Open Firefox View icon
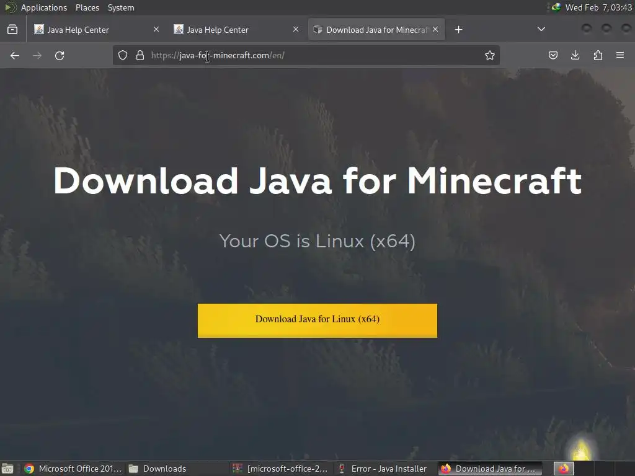The width and height of the screenshot is (635, 476). click(x=12, y=30)
